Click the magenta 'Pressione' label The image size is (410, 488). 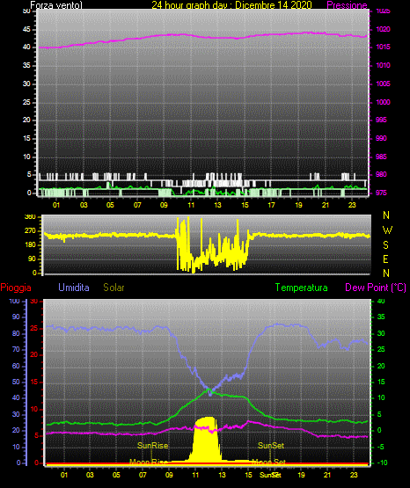pos(347,5)
